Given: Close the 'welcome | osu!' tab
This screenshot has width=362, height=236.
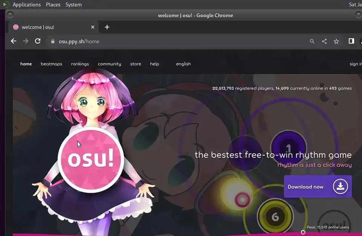Looking at the screenshot, I should (x=93, y=27).
